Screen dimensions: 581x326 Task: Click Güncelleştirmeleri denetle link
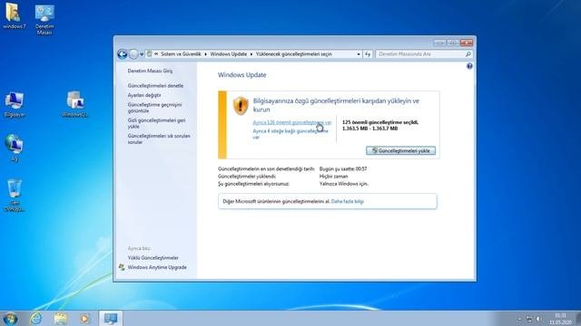point(155,86)
